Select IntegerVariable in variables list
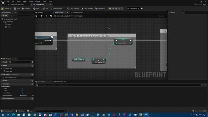The width and height of the screenshot is (208, 117). [x=7, y=96]
